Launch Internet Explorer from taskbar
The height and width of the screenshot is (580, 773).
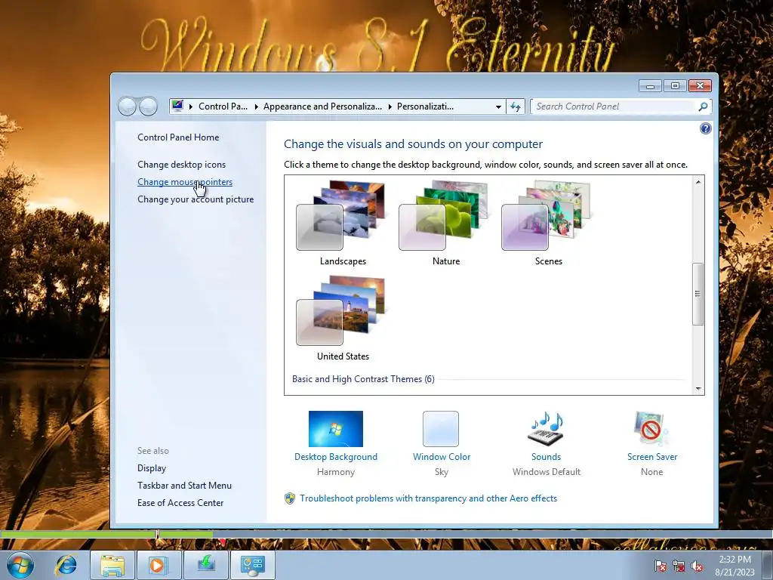pyautogui.click(x=66, y=565)
